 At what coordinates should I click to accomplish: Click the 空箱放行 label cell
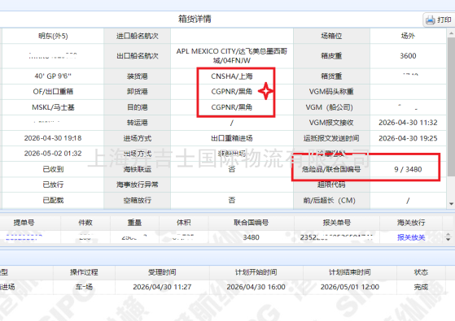pyautogui.click(x=138, y=201)
